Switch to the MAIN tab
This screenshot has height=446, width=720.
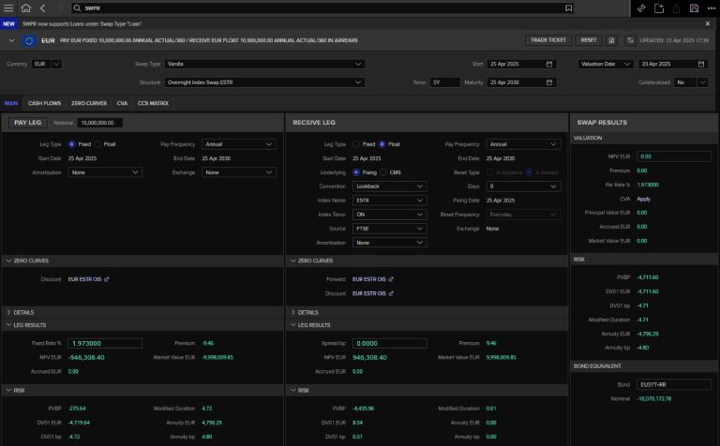click(x=11, y=103)
